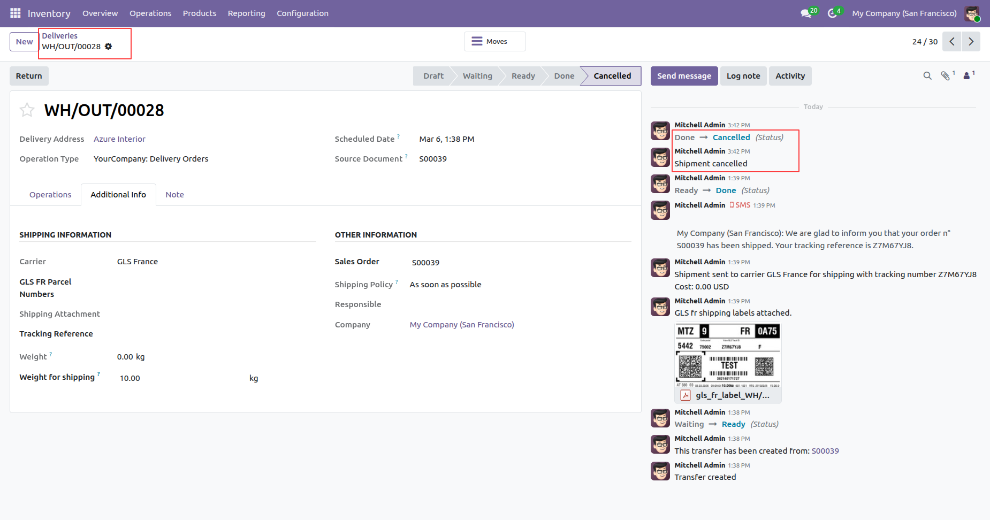
Task: Go to the next record arrow
Action: [x=971, y=42]
